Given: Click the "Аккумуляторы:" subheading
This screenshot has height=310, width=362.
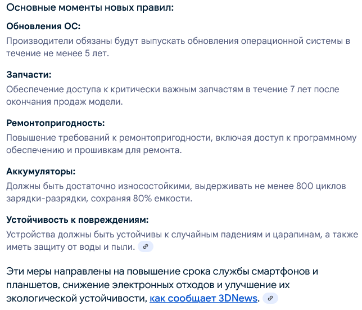Looking at the screenshot, I should click(x=40, y=172).
